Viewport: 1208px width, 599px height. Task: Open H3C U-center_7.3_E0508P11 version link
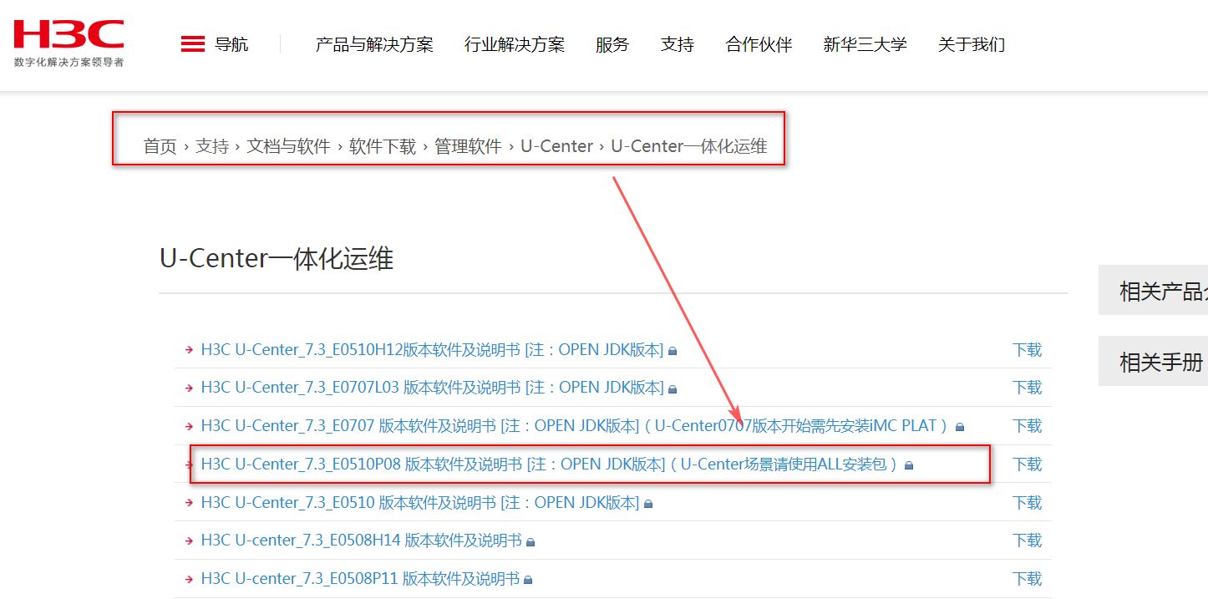[360, 579]
